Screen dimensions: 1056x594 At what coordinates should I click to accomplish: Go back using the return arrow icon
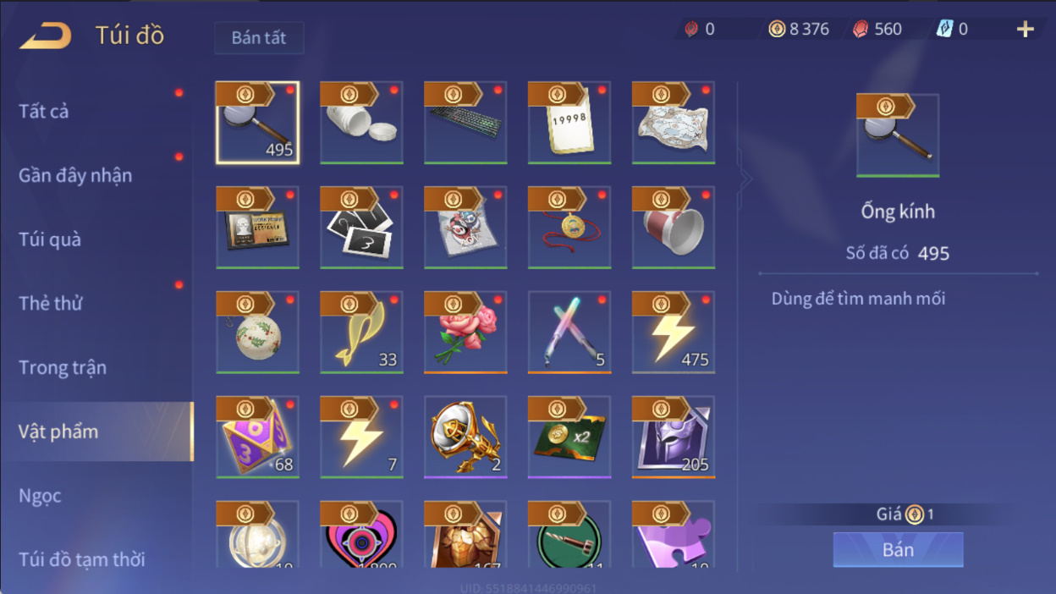(x=46, y=36)
